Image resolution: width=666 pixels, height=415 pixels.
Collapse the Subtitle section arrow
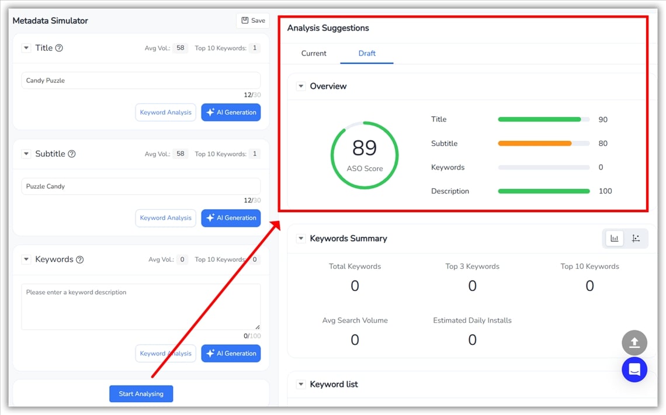click(26, 154)
